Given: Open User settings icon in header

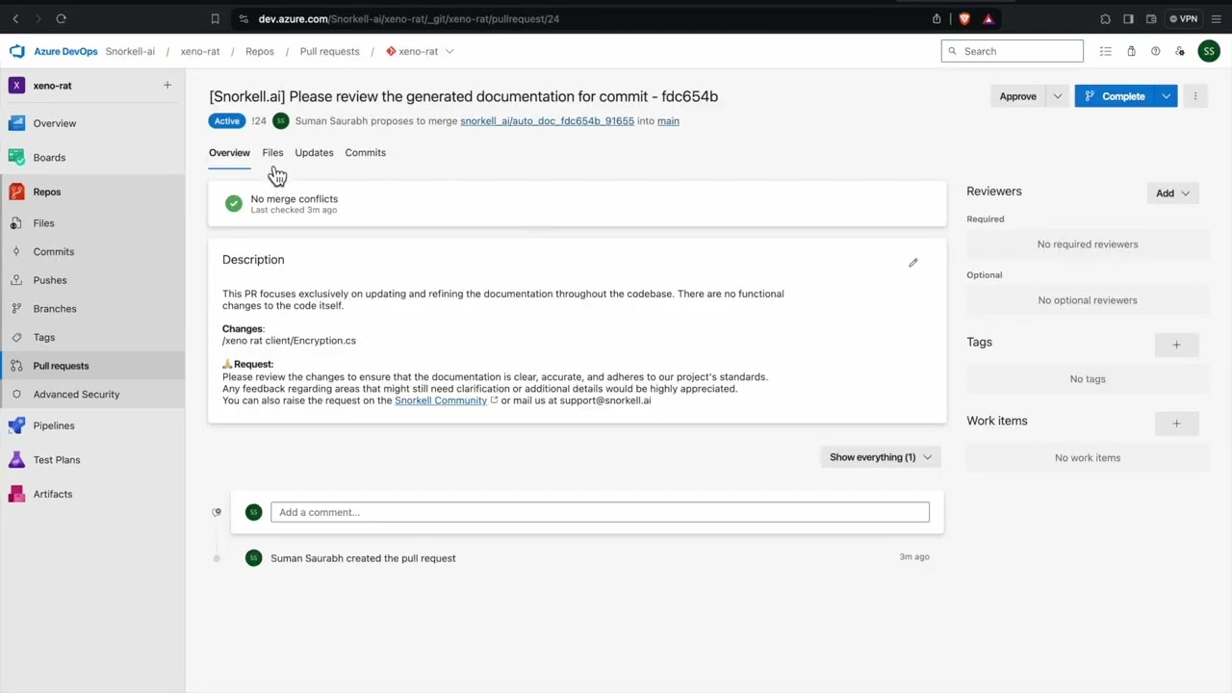Looking at the screenshot, I should (x=1180, y=51).
